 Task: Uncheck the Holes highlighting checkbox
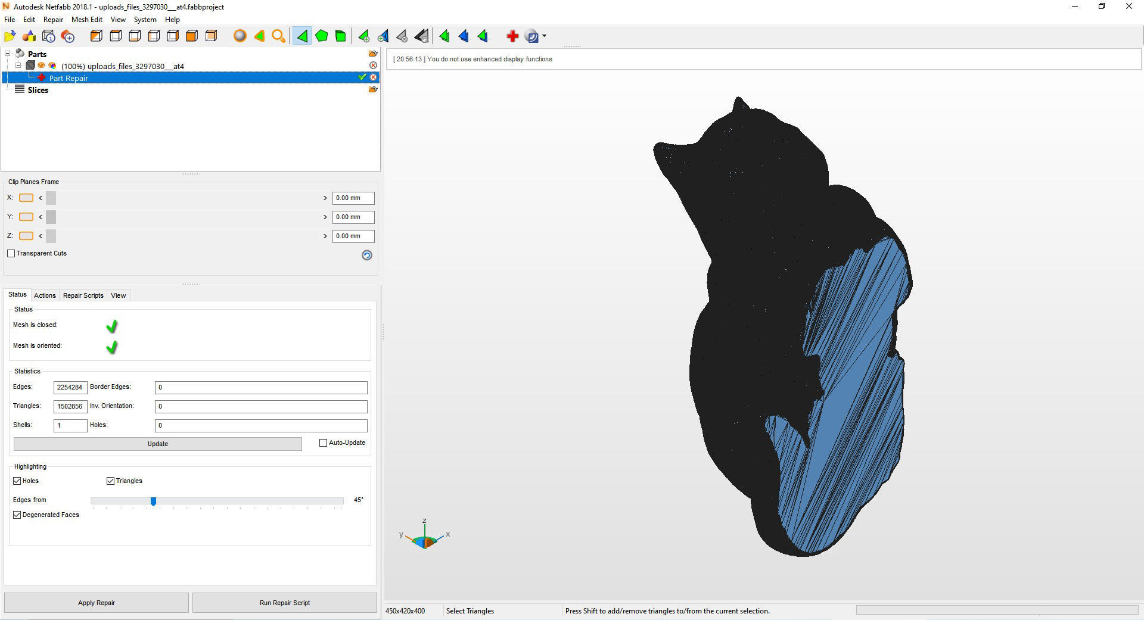17,481
